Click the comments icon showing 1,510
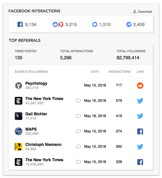Screen dimensions: 162x178 95,24
